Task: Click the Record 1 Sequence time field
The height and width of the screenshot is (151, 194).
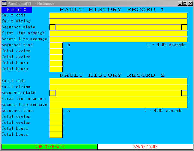Action: [56, 45]
